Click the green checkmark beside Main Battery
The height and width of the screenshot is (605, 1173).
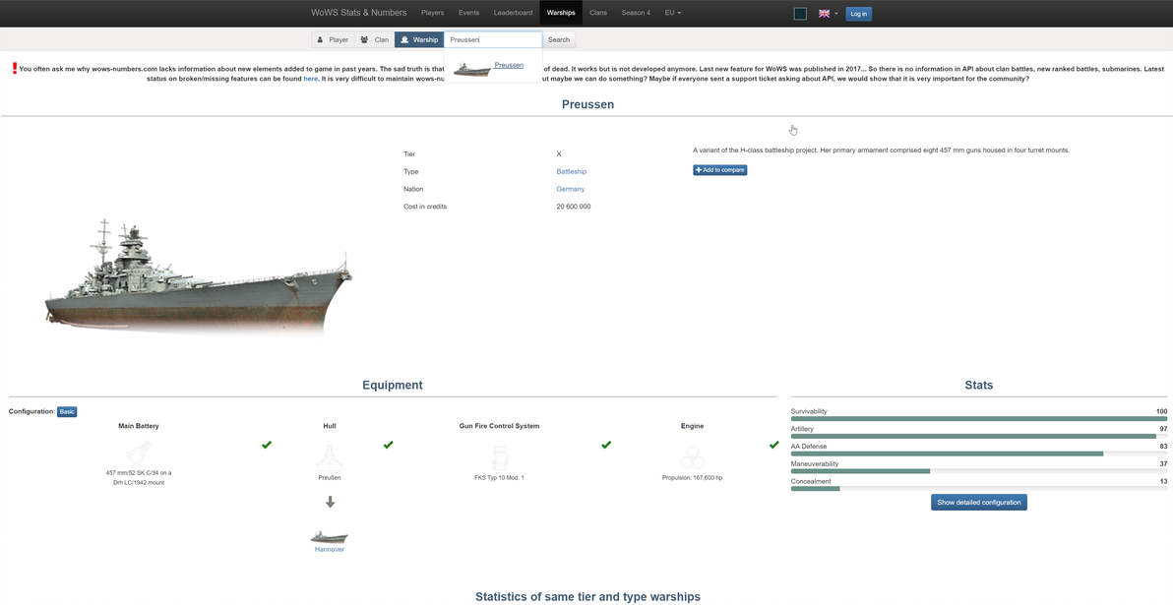tap(267, 445)
